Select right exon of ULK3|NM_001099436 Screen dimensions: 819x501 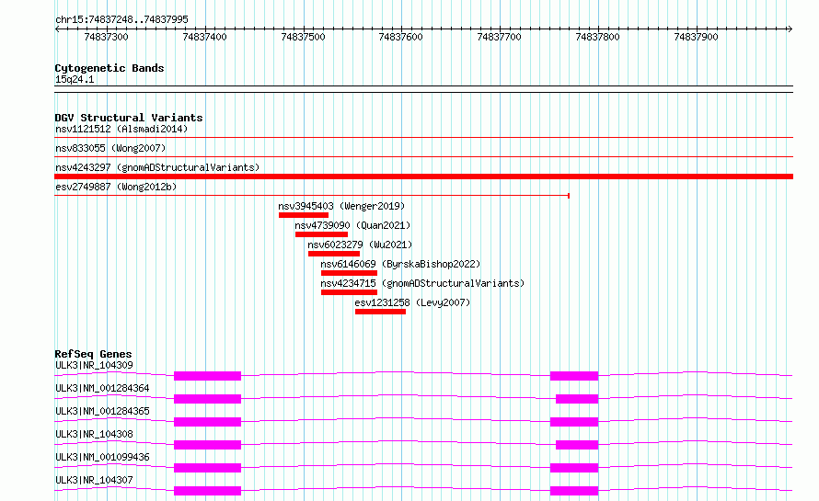coord(574,468)
